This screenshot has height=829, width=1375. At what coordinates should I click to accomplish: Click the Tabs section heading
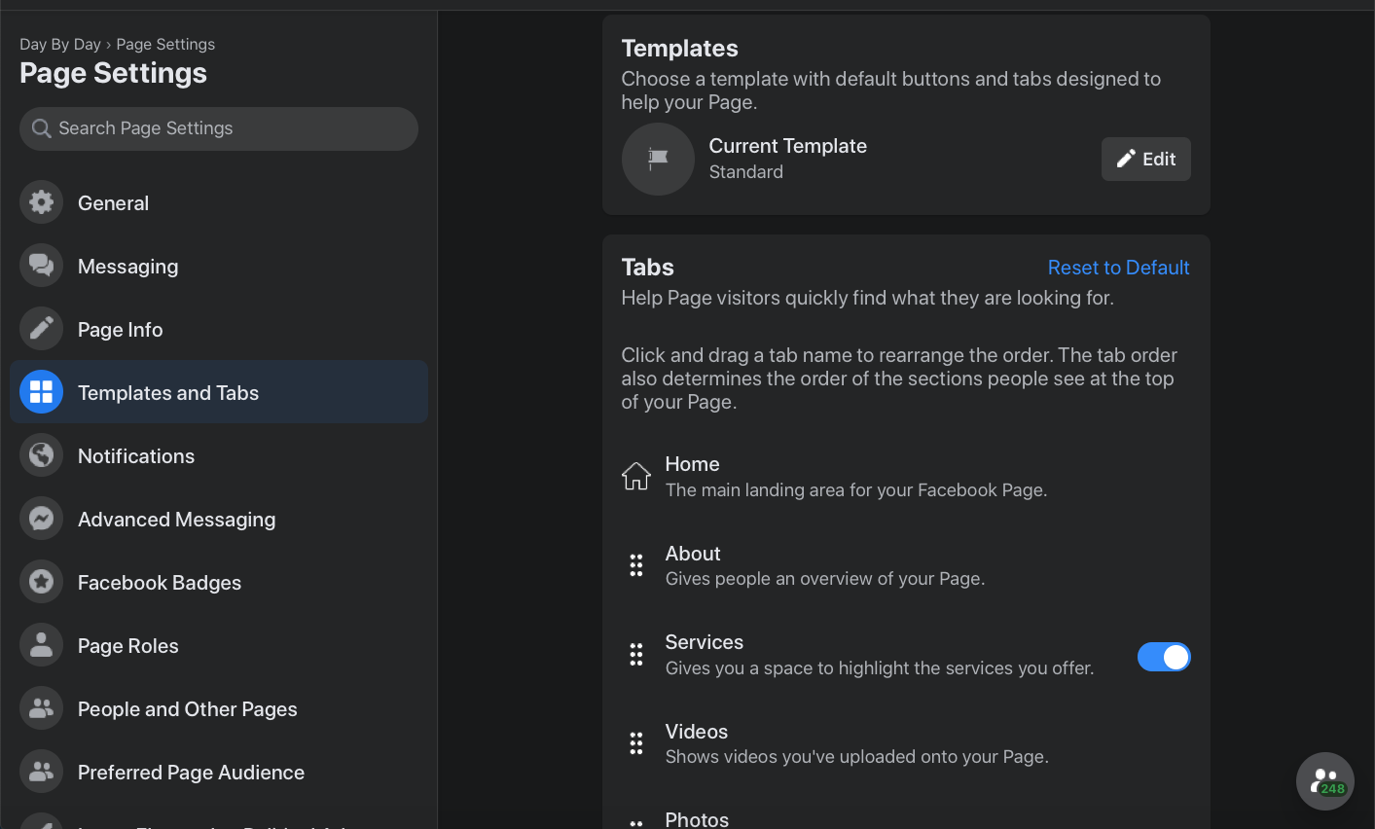tap(648, 268)
